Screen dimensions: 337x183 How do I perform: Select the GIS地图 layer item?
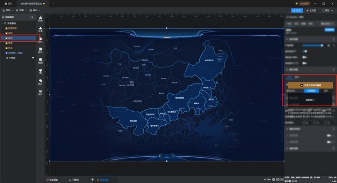click(x=15, y=53)
